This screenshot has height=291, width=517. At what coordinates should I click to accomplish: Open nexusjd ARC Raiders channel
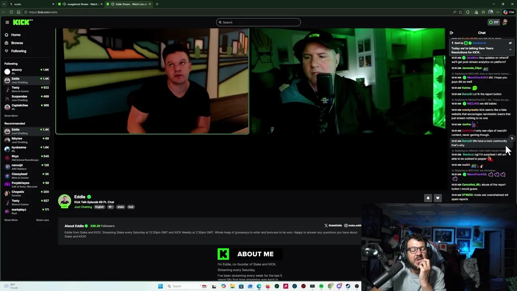click(x=26, y=167)
